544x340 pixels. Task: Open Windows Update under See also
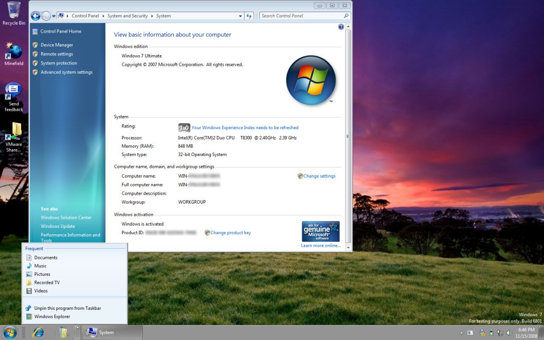pyautogui.click(x=58, y=226)
